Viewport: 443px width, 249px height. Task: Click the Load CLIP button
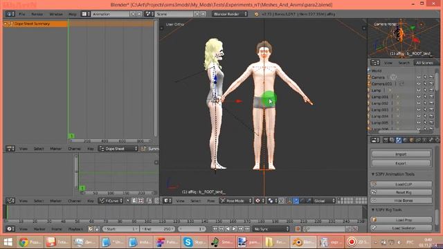pyautogui.click(x=401, y=184)
